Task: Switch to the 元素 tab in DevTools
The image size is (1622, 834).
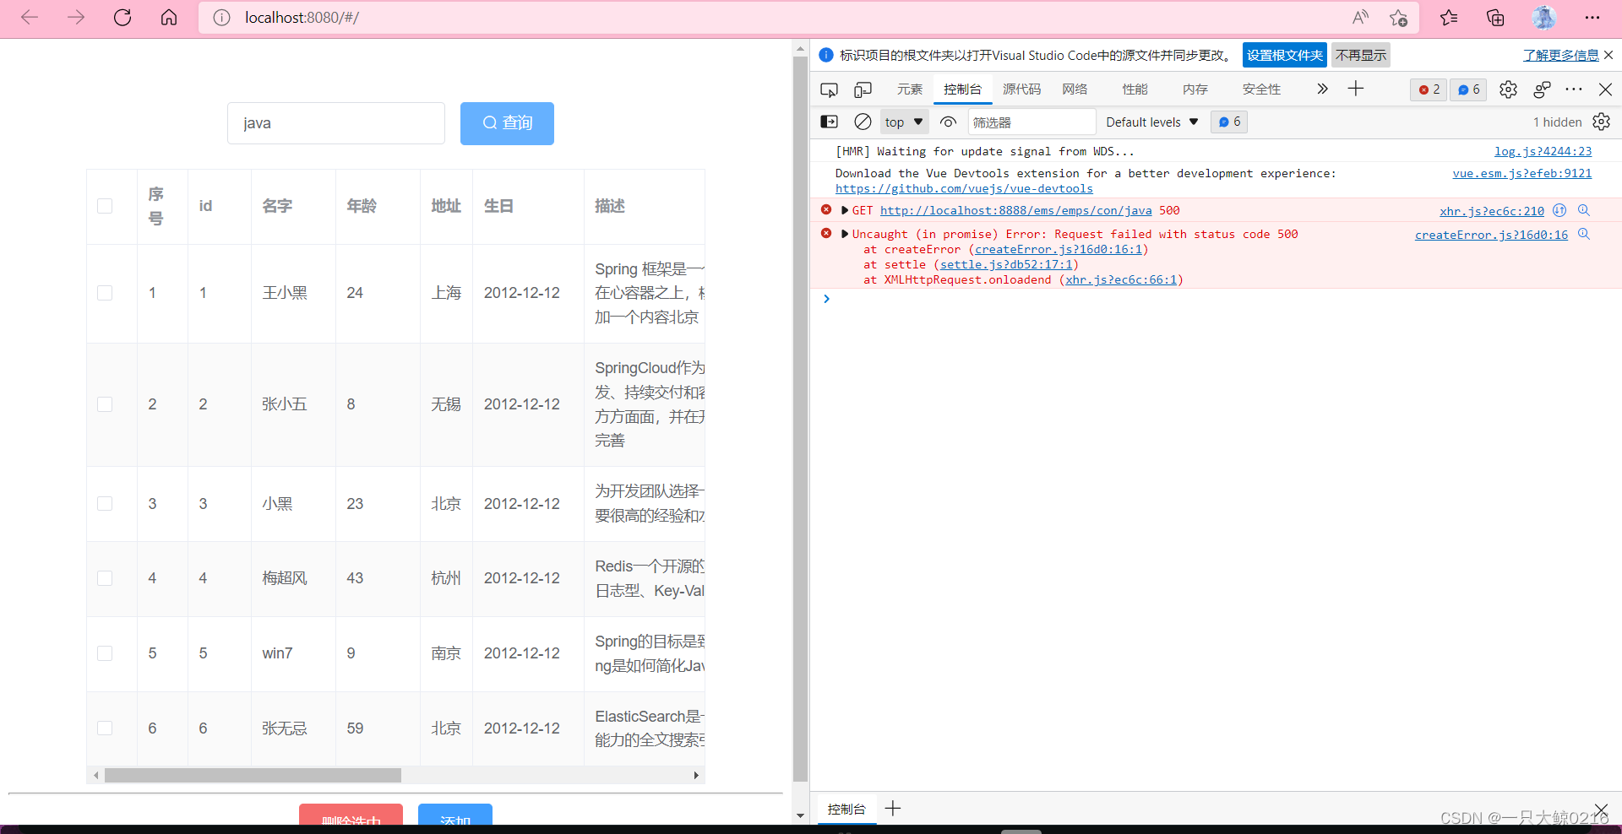Action: click(x=909, y=89)
